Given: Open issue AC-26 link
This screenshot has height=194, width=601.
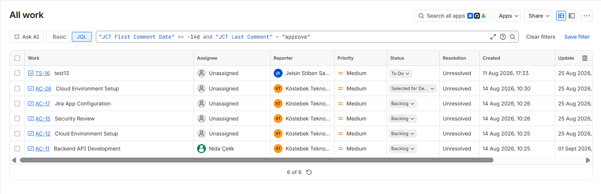Looking at the screenshot, I should coord(43,89).
